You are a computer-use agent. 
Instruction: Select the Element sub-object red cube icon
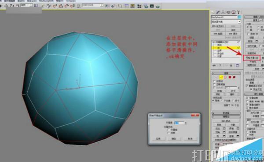(234, 77)
